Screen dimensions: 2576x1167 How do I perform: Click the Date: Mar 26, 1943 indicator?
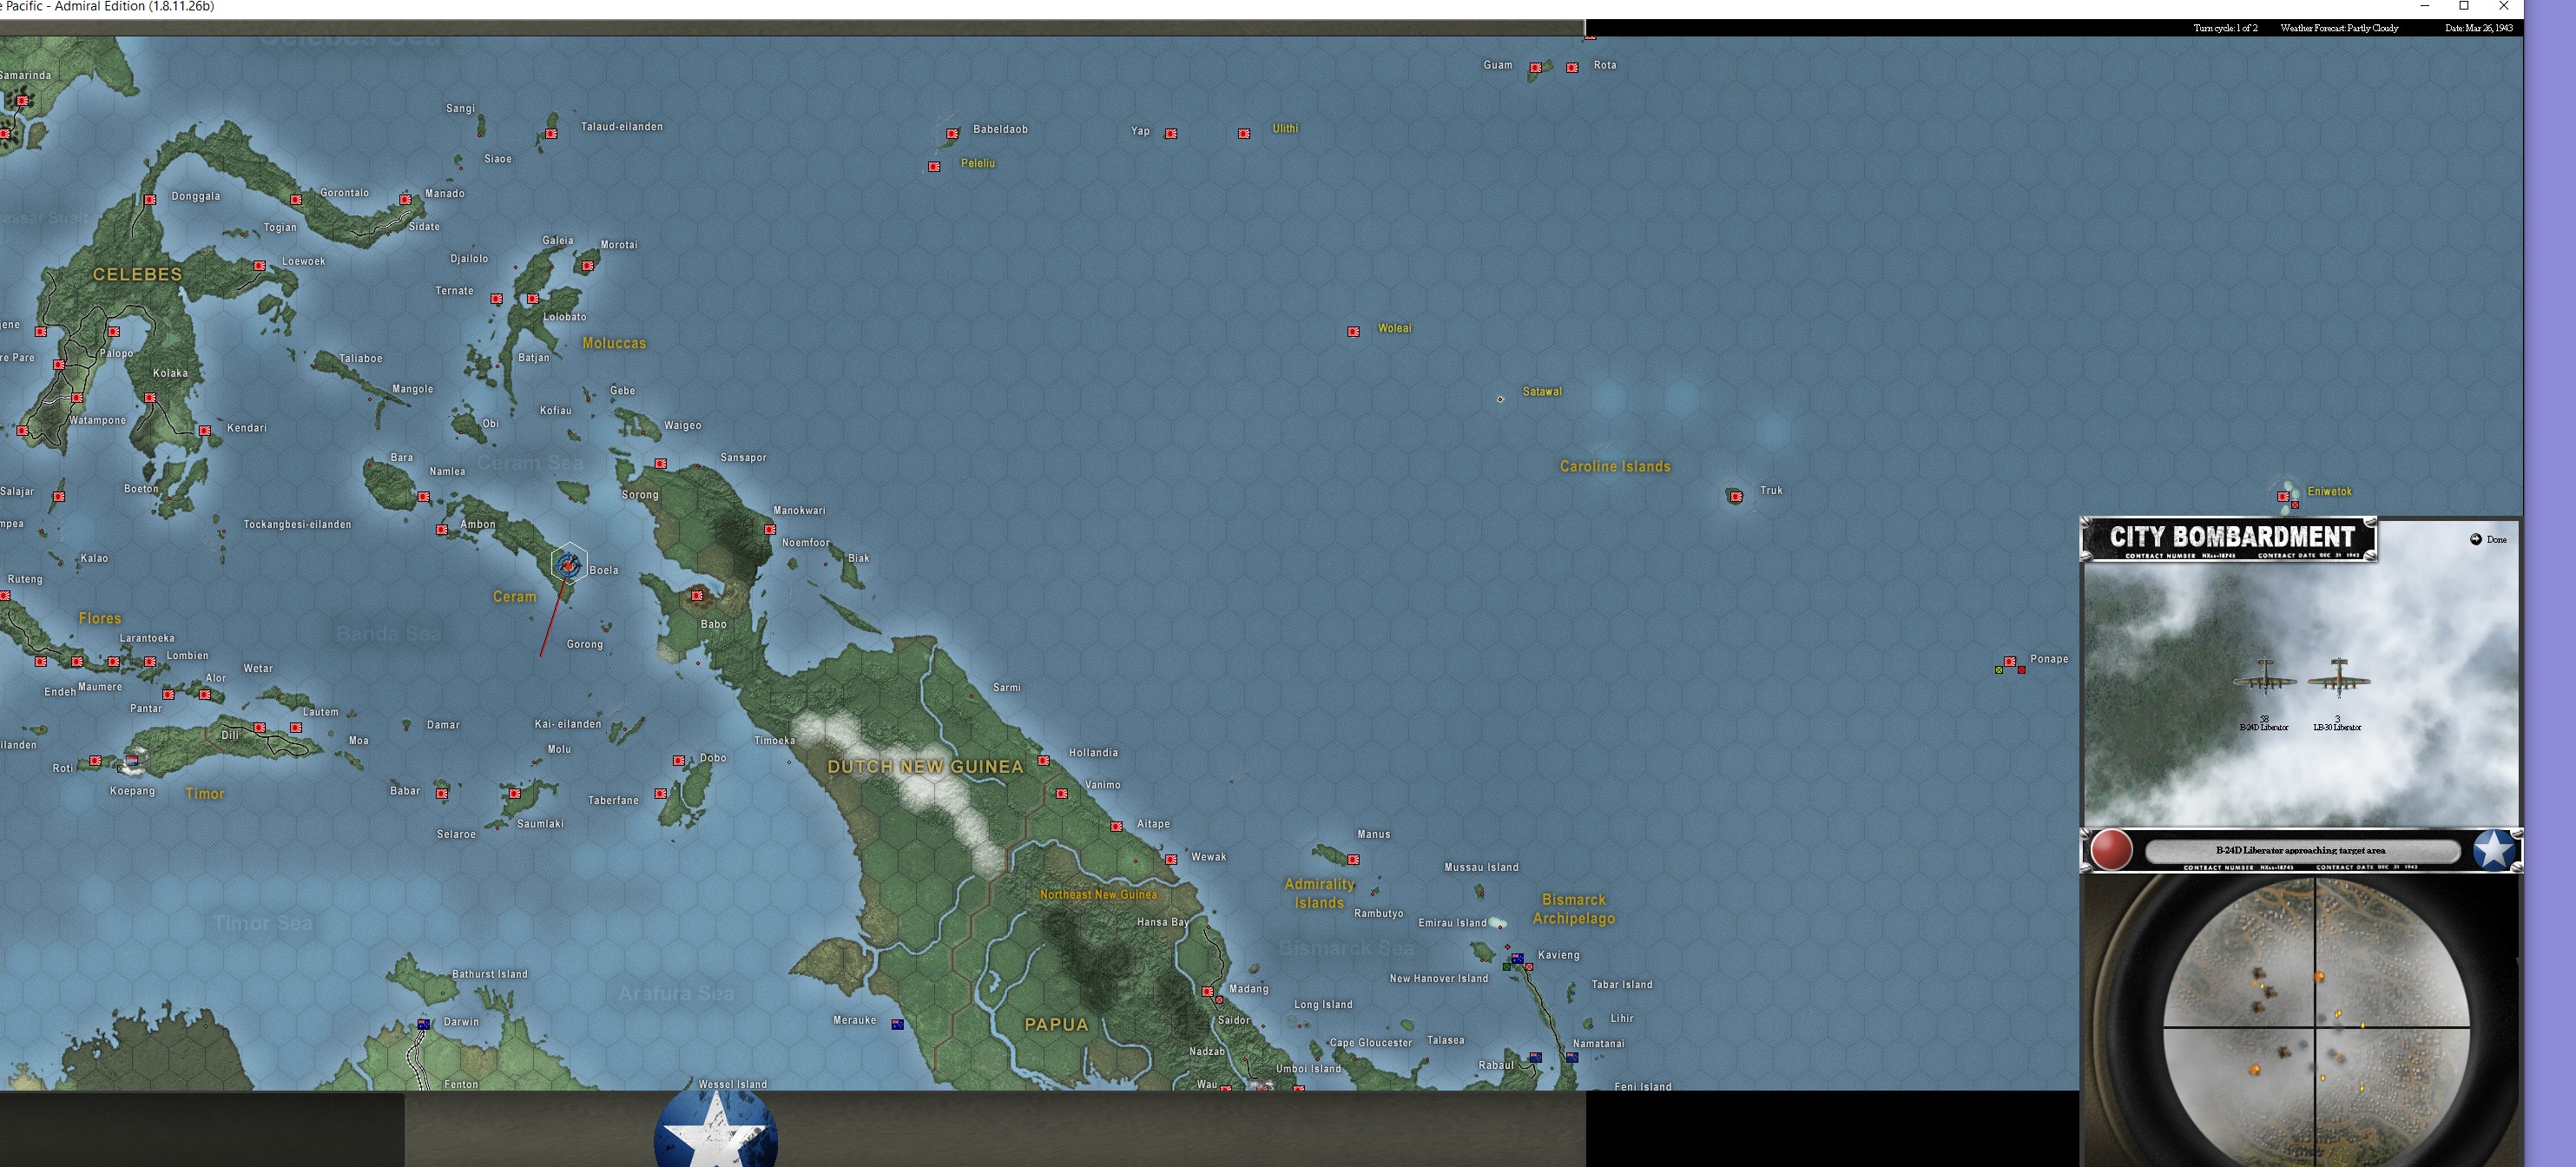tap(2479, 28)
